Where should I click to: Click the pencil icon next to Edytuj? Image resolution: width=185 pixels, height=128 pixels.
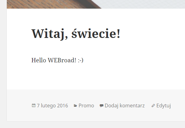click(x=153, y=105)
